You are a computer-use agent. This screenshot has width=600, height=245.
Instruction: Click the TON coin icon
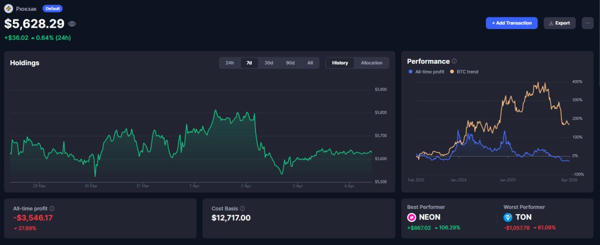point(508,217)
